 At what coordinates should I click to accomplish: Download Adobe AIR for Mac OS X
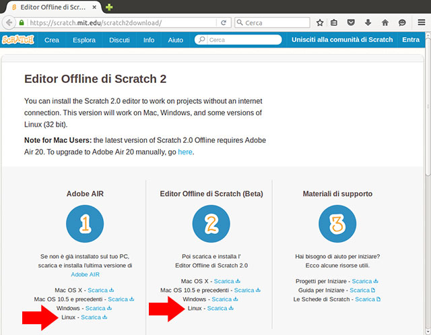click(x=100, y=290)
